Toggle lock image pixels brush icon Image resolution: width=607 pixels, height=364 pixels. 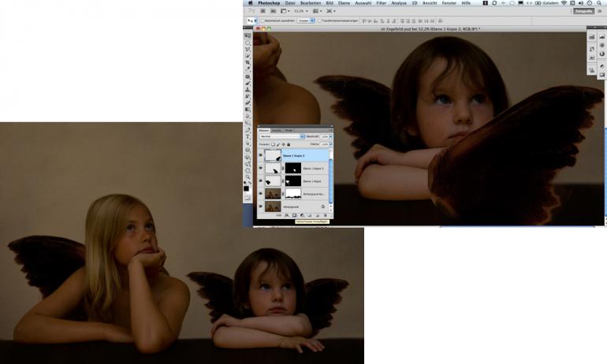point(278,144)
